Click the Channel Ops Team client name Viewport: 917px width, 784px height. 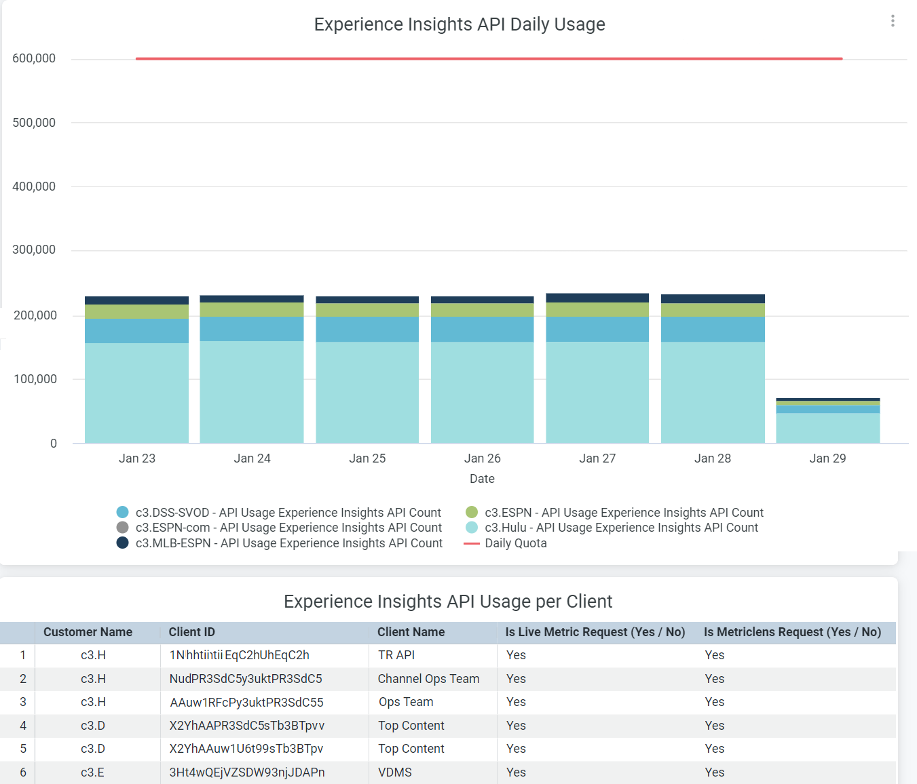[428, 679]
